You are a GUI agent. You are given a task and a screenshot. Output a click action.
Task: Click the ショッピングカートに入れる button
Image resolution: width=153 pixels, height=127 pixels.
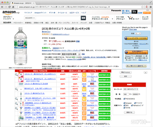[x=136, y=38]
